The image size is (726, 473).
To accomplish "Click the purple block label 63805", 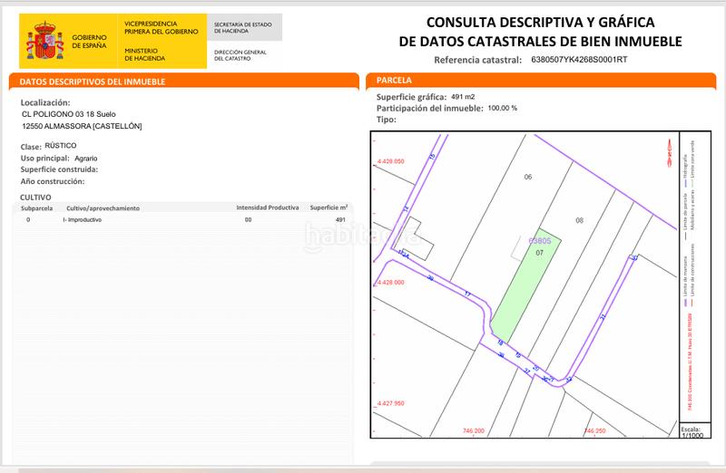I will [540, 241].
